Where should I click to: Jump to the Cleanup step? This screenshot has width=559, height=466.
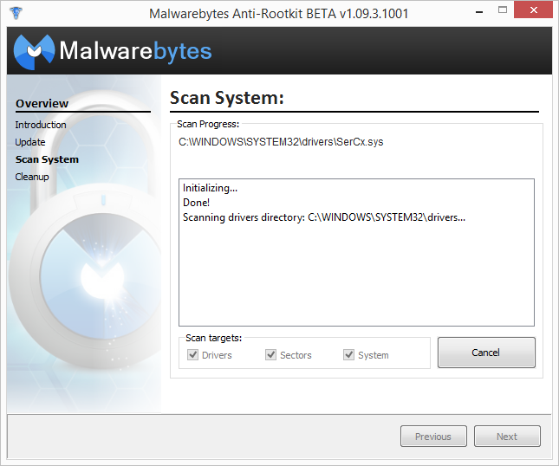(32, 177)
